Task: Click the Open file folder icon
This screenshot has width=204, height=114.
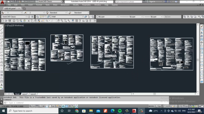Action: 6,21
